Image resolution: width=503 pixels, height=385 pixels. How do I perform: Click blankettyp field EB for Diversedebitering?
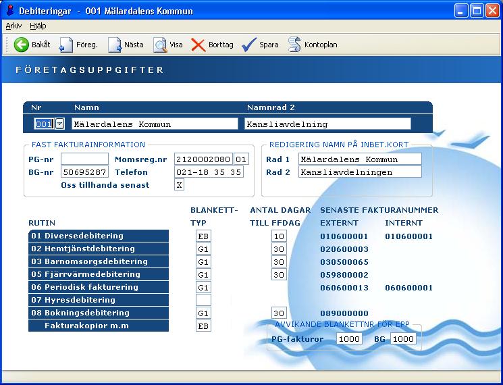tap(203, 236)
